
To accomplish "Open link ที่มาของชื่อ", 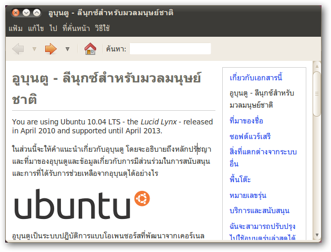I will [x=246, y=121].
